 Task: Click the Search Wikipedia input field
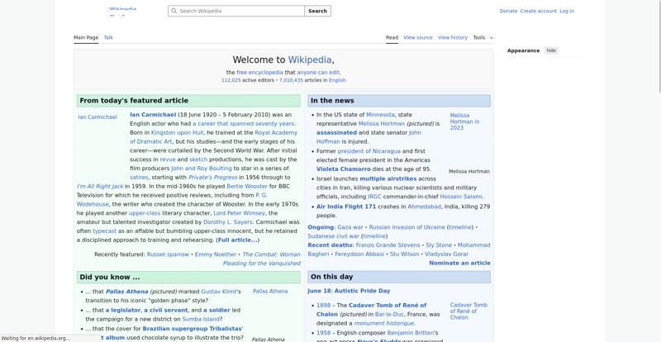tap(236, 11)
